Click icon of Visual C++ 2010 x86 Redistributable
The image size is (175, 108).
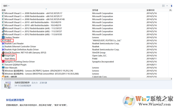point(3,25)
